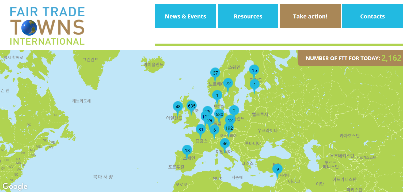Select the 2 marker over Poland
The image size is (403, 192).
coord(234,111)
